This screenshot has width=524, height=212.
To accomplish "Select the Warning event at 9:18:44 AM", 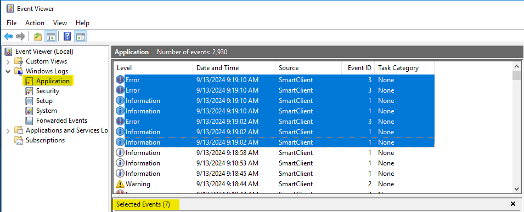I will (x=274, y=184).
